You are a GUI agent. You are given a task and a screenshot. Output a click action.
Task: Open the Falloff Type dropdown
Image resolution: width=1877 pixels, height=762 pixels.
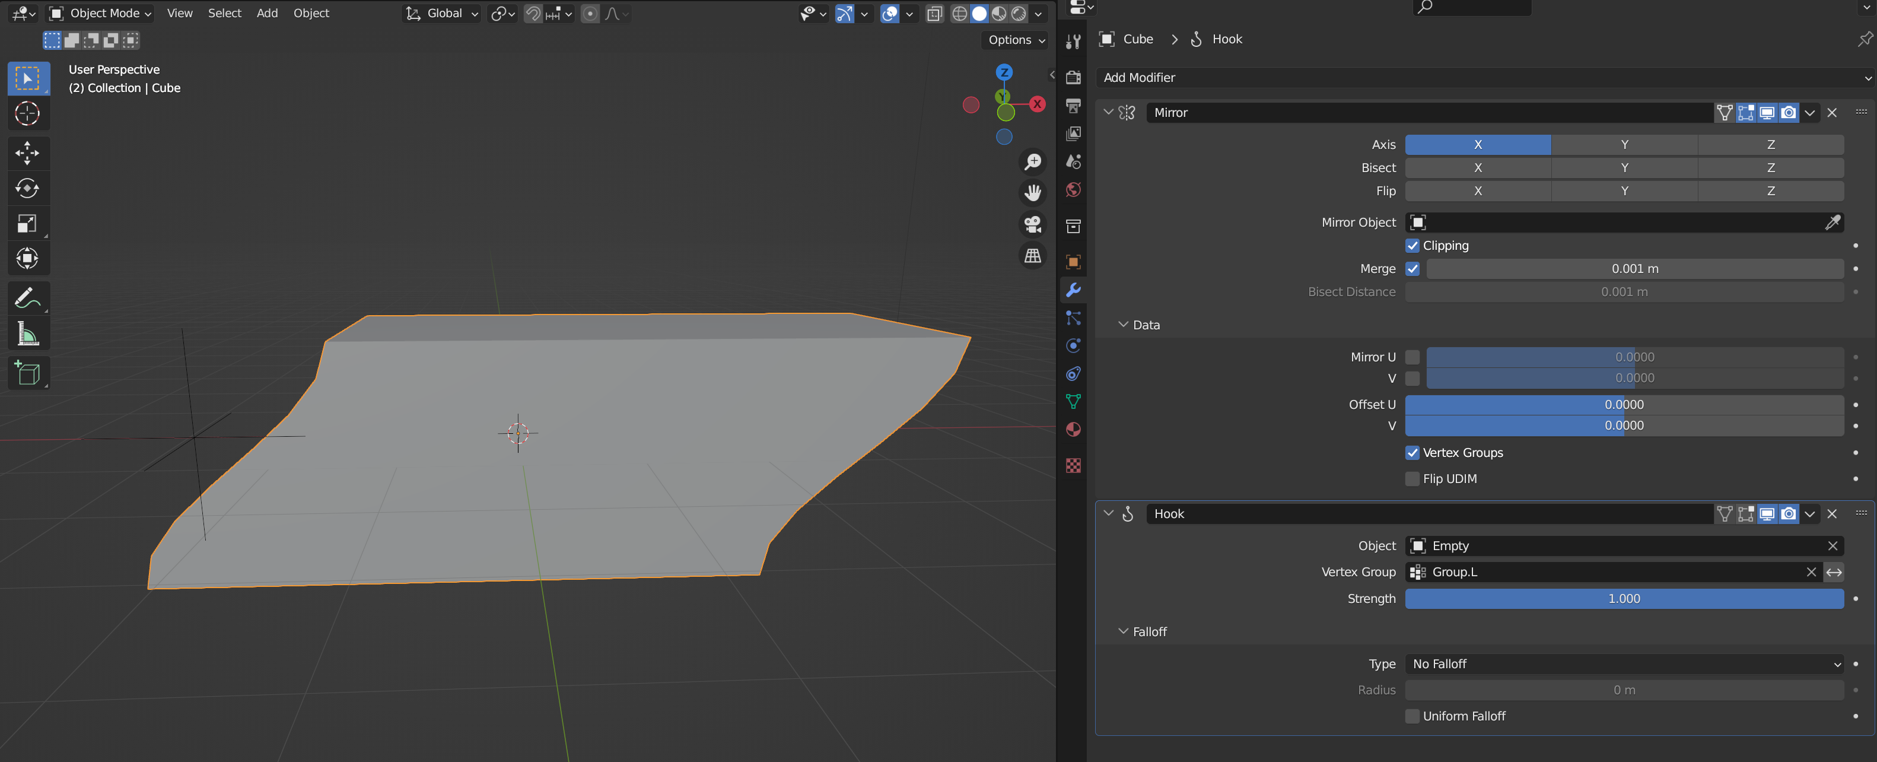coord(1624,664)
